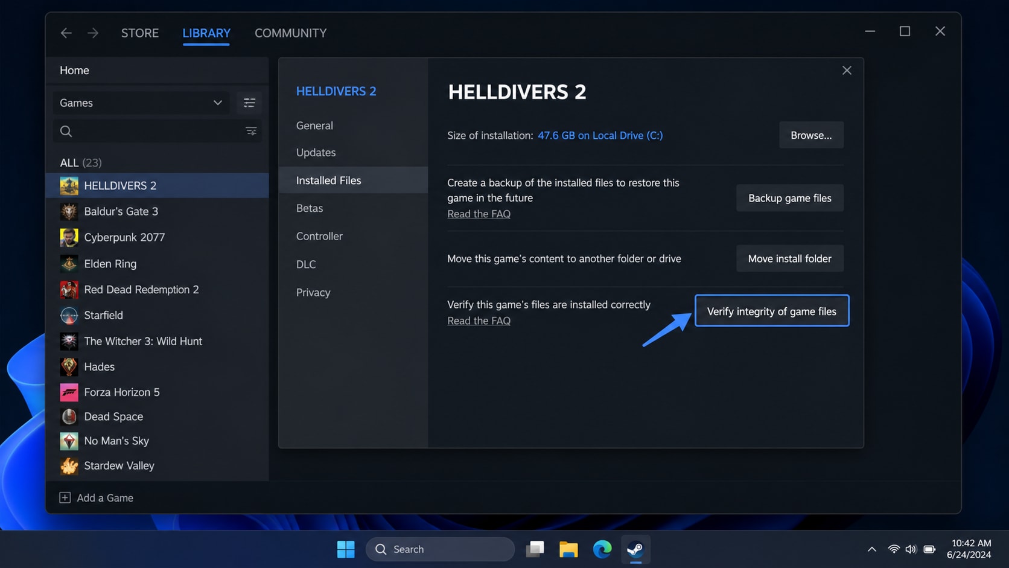1009x568 pixels.
Task: Click the Cyberpunk 2077 game icon
Action: 69,237
